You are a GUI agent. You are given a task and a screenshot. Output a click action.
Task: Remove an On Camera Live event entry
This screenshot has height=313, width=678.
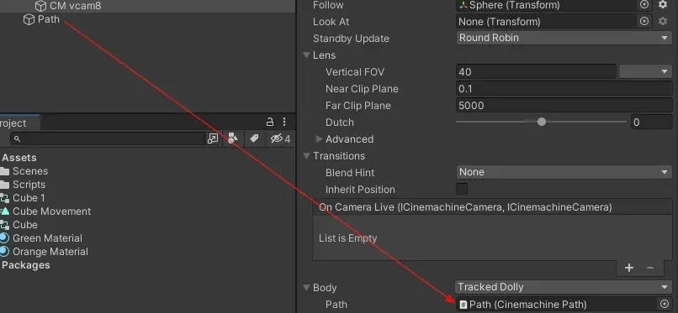click(650, 268)
